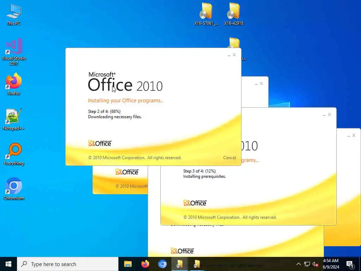361x271 pixels.
Task: Click copyright text in front installer window
Action: point(135,158)
